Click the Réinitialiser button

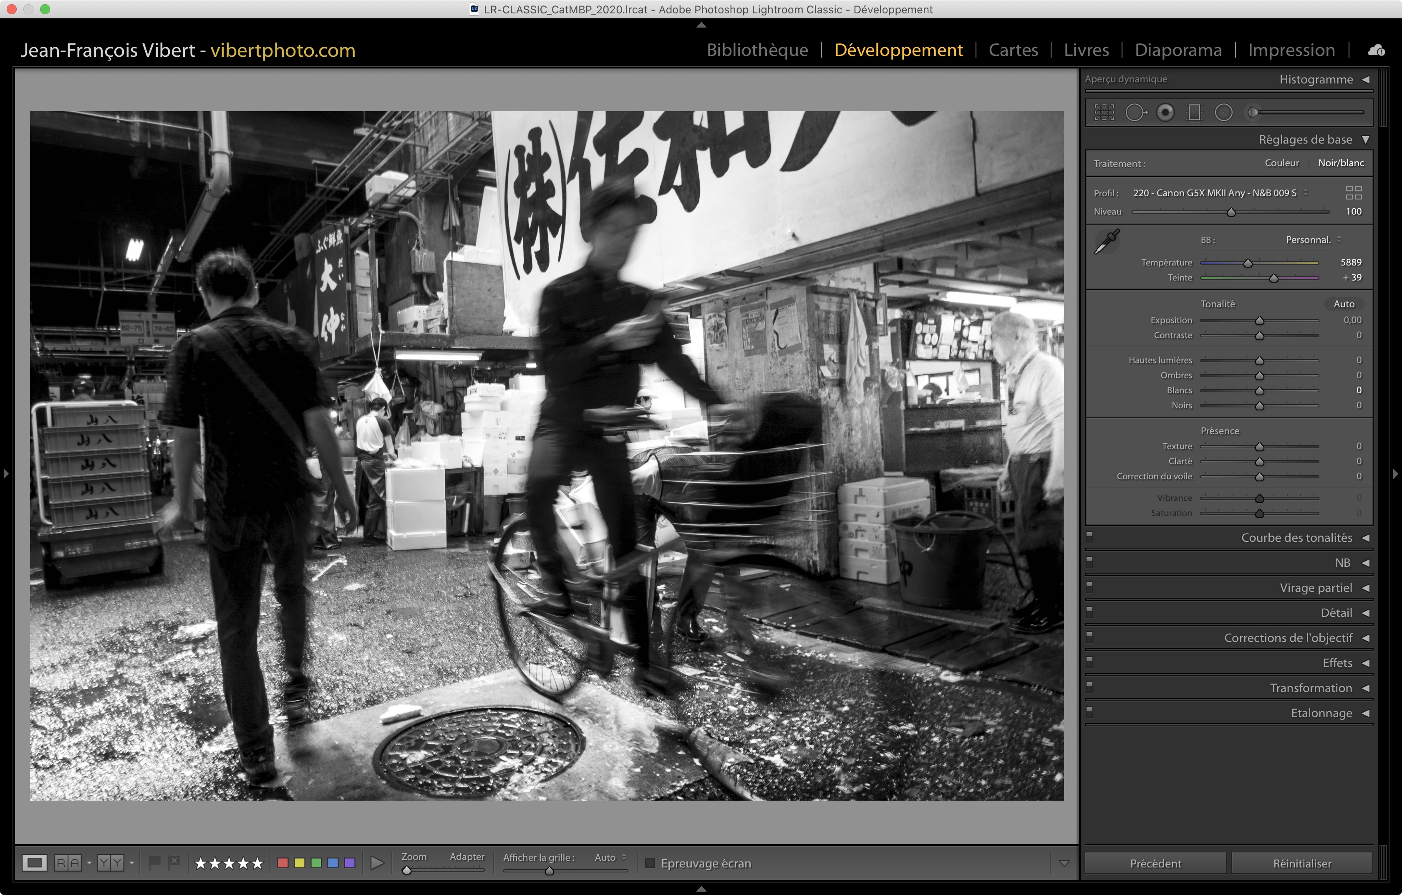tap(1302, 863)
